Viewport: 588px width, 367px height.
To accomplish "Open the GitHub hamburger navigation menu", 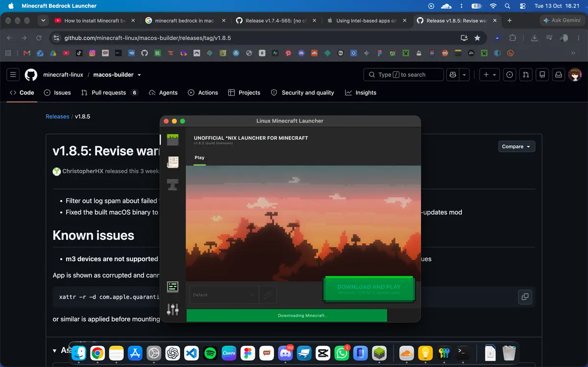I will point(13,75).
